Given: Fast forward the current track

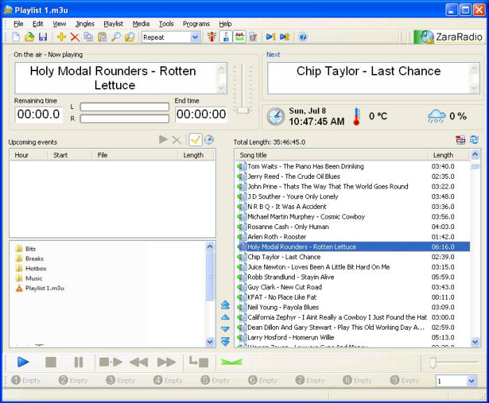Looking at the screenshot, I should (166, 362).
